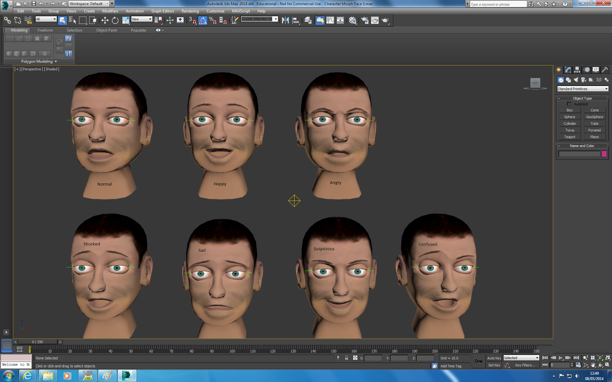Click the Teapot creation button

pos(570,136)
